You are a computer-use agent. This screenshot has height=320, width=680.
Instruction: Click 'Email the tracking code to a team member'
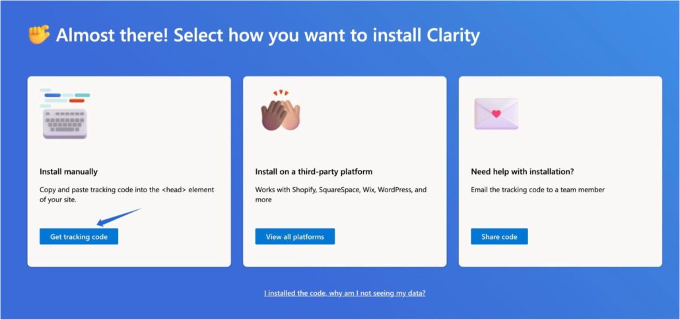click(x=537, y=190)
